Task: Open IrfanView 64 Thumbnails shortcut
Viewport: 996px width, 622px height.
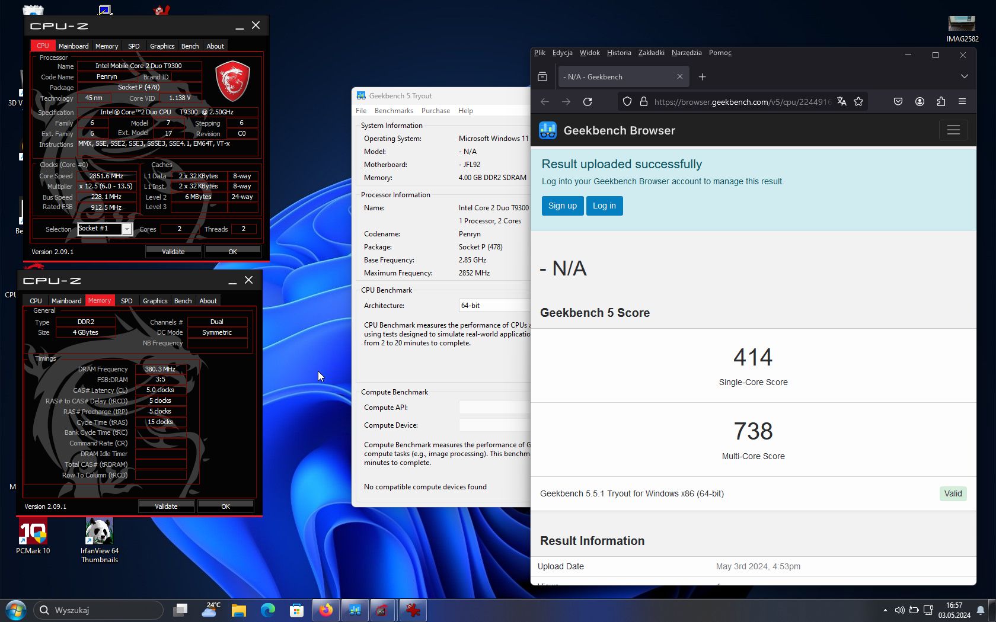Action: pos(100,540)
